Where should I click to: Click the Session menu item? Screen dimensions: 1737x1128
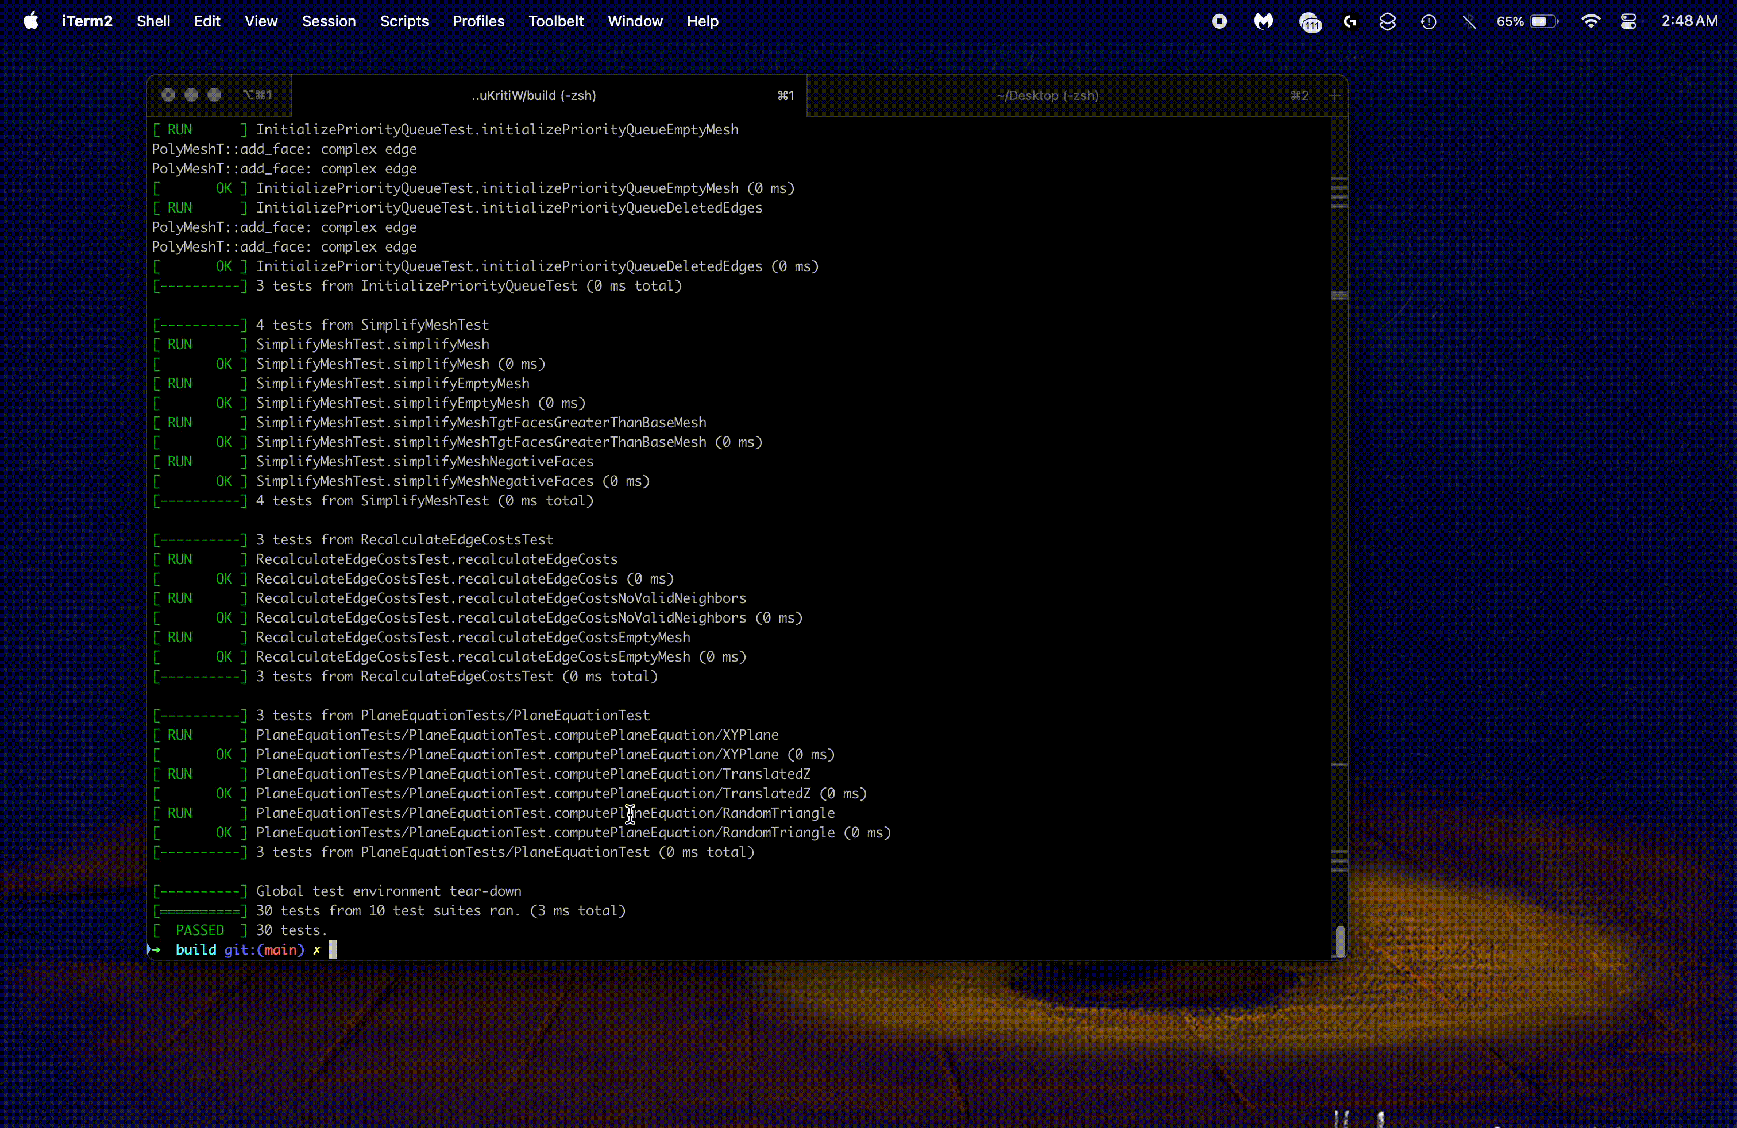coord(328,20)
